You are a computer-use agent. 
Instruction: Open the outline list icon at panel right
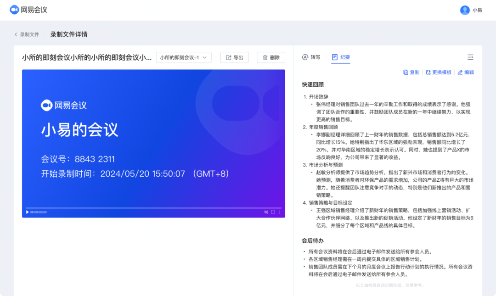470,57
